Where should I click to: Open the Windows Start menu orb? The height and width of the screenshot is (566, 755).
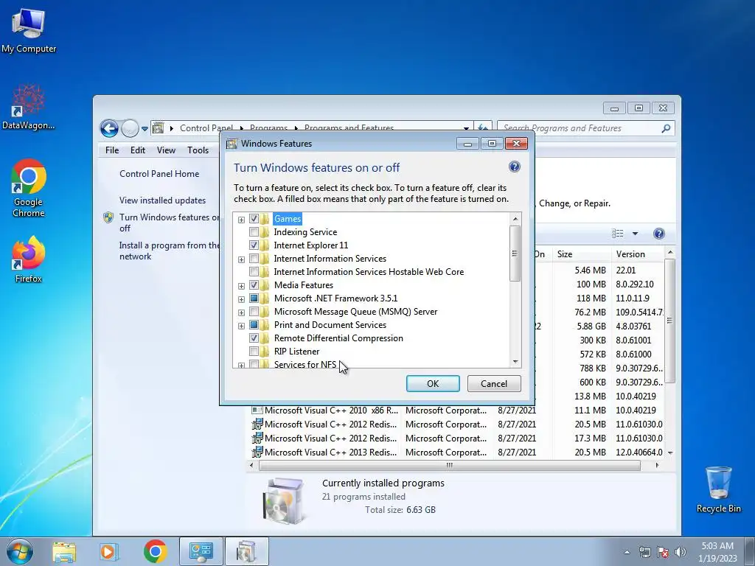click(20, 551)
